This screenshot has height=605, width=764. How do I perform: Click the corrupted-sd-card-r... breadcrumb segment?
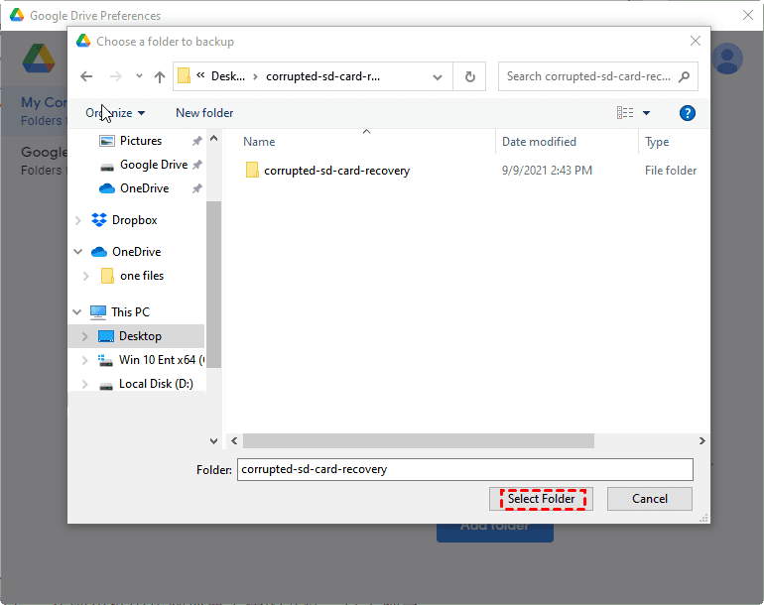click(322, 76)
